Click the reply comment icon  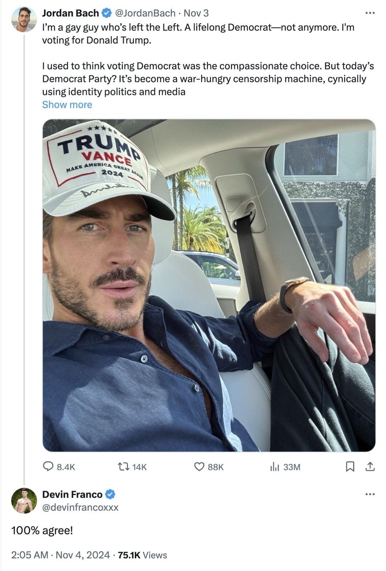click(48, 467)
